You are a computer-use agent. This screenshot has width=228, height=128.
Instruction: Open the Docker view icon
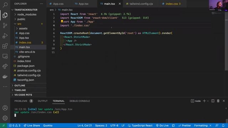5,76
